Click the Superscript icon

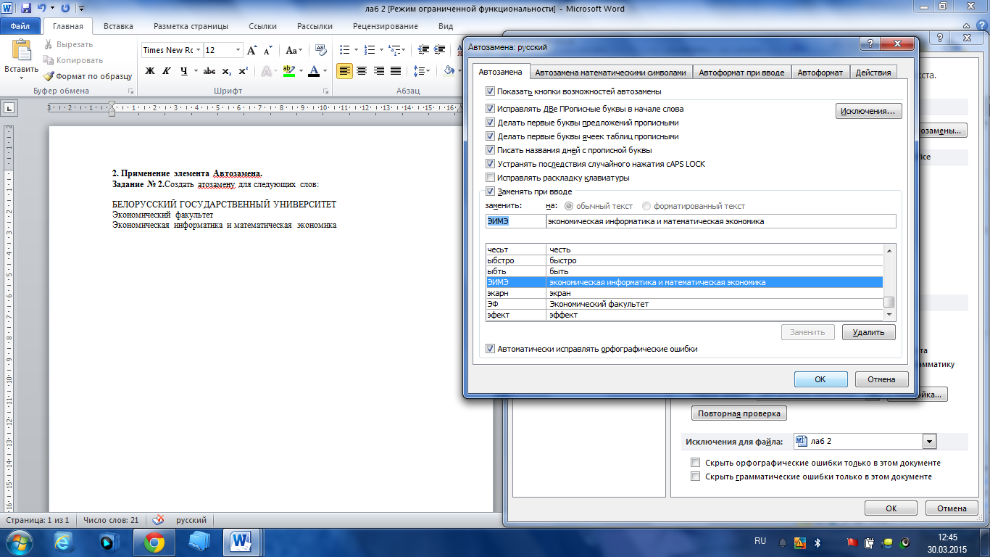pos(243,71)
